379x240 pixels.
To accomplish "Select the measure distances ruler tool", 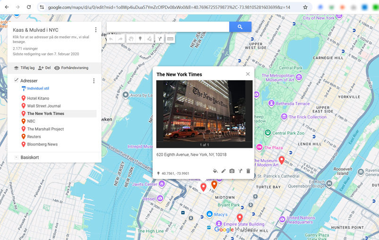I will pyautogui.click(x=170, y=39).
